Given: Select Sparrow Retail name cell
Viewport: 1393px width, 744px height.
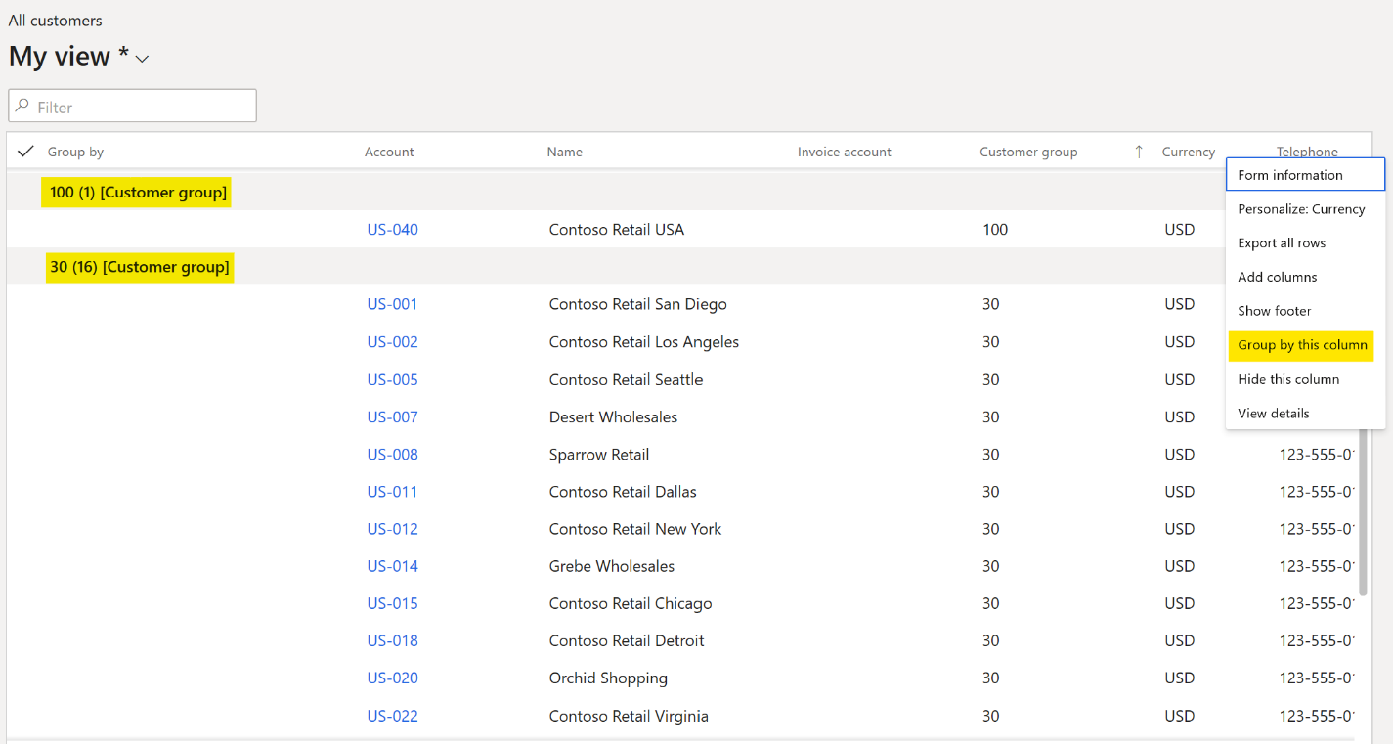Looking at the screenshot, I should pos(599,455).
